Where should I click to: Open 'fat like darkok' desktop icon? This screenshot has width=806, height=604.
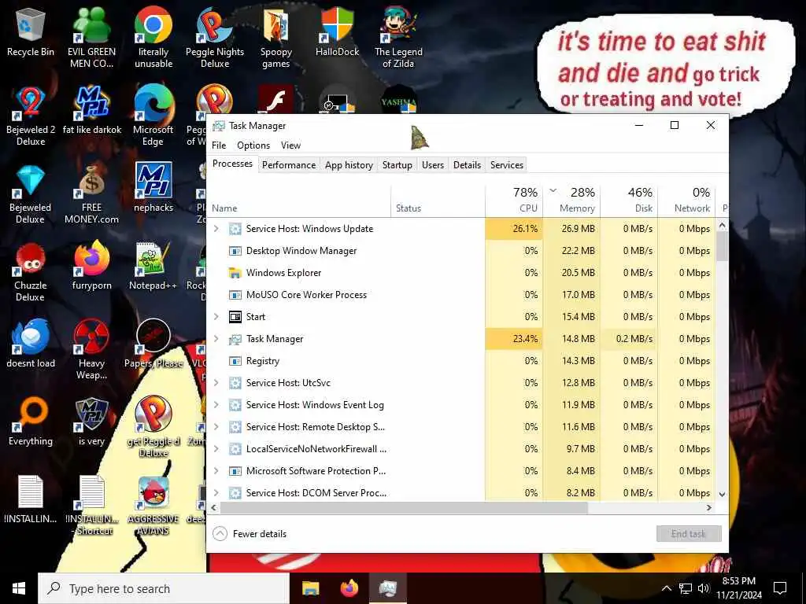coord(92,110)
